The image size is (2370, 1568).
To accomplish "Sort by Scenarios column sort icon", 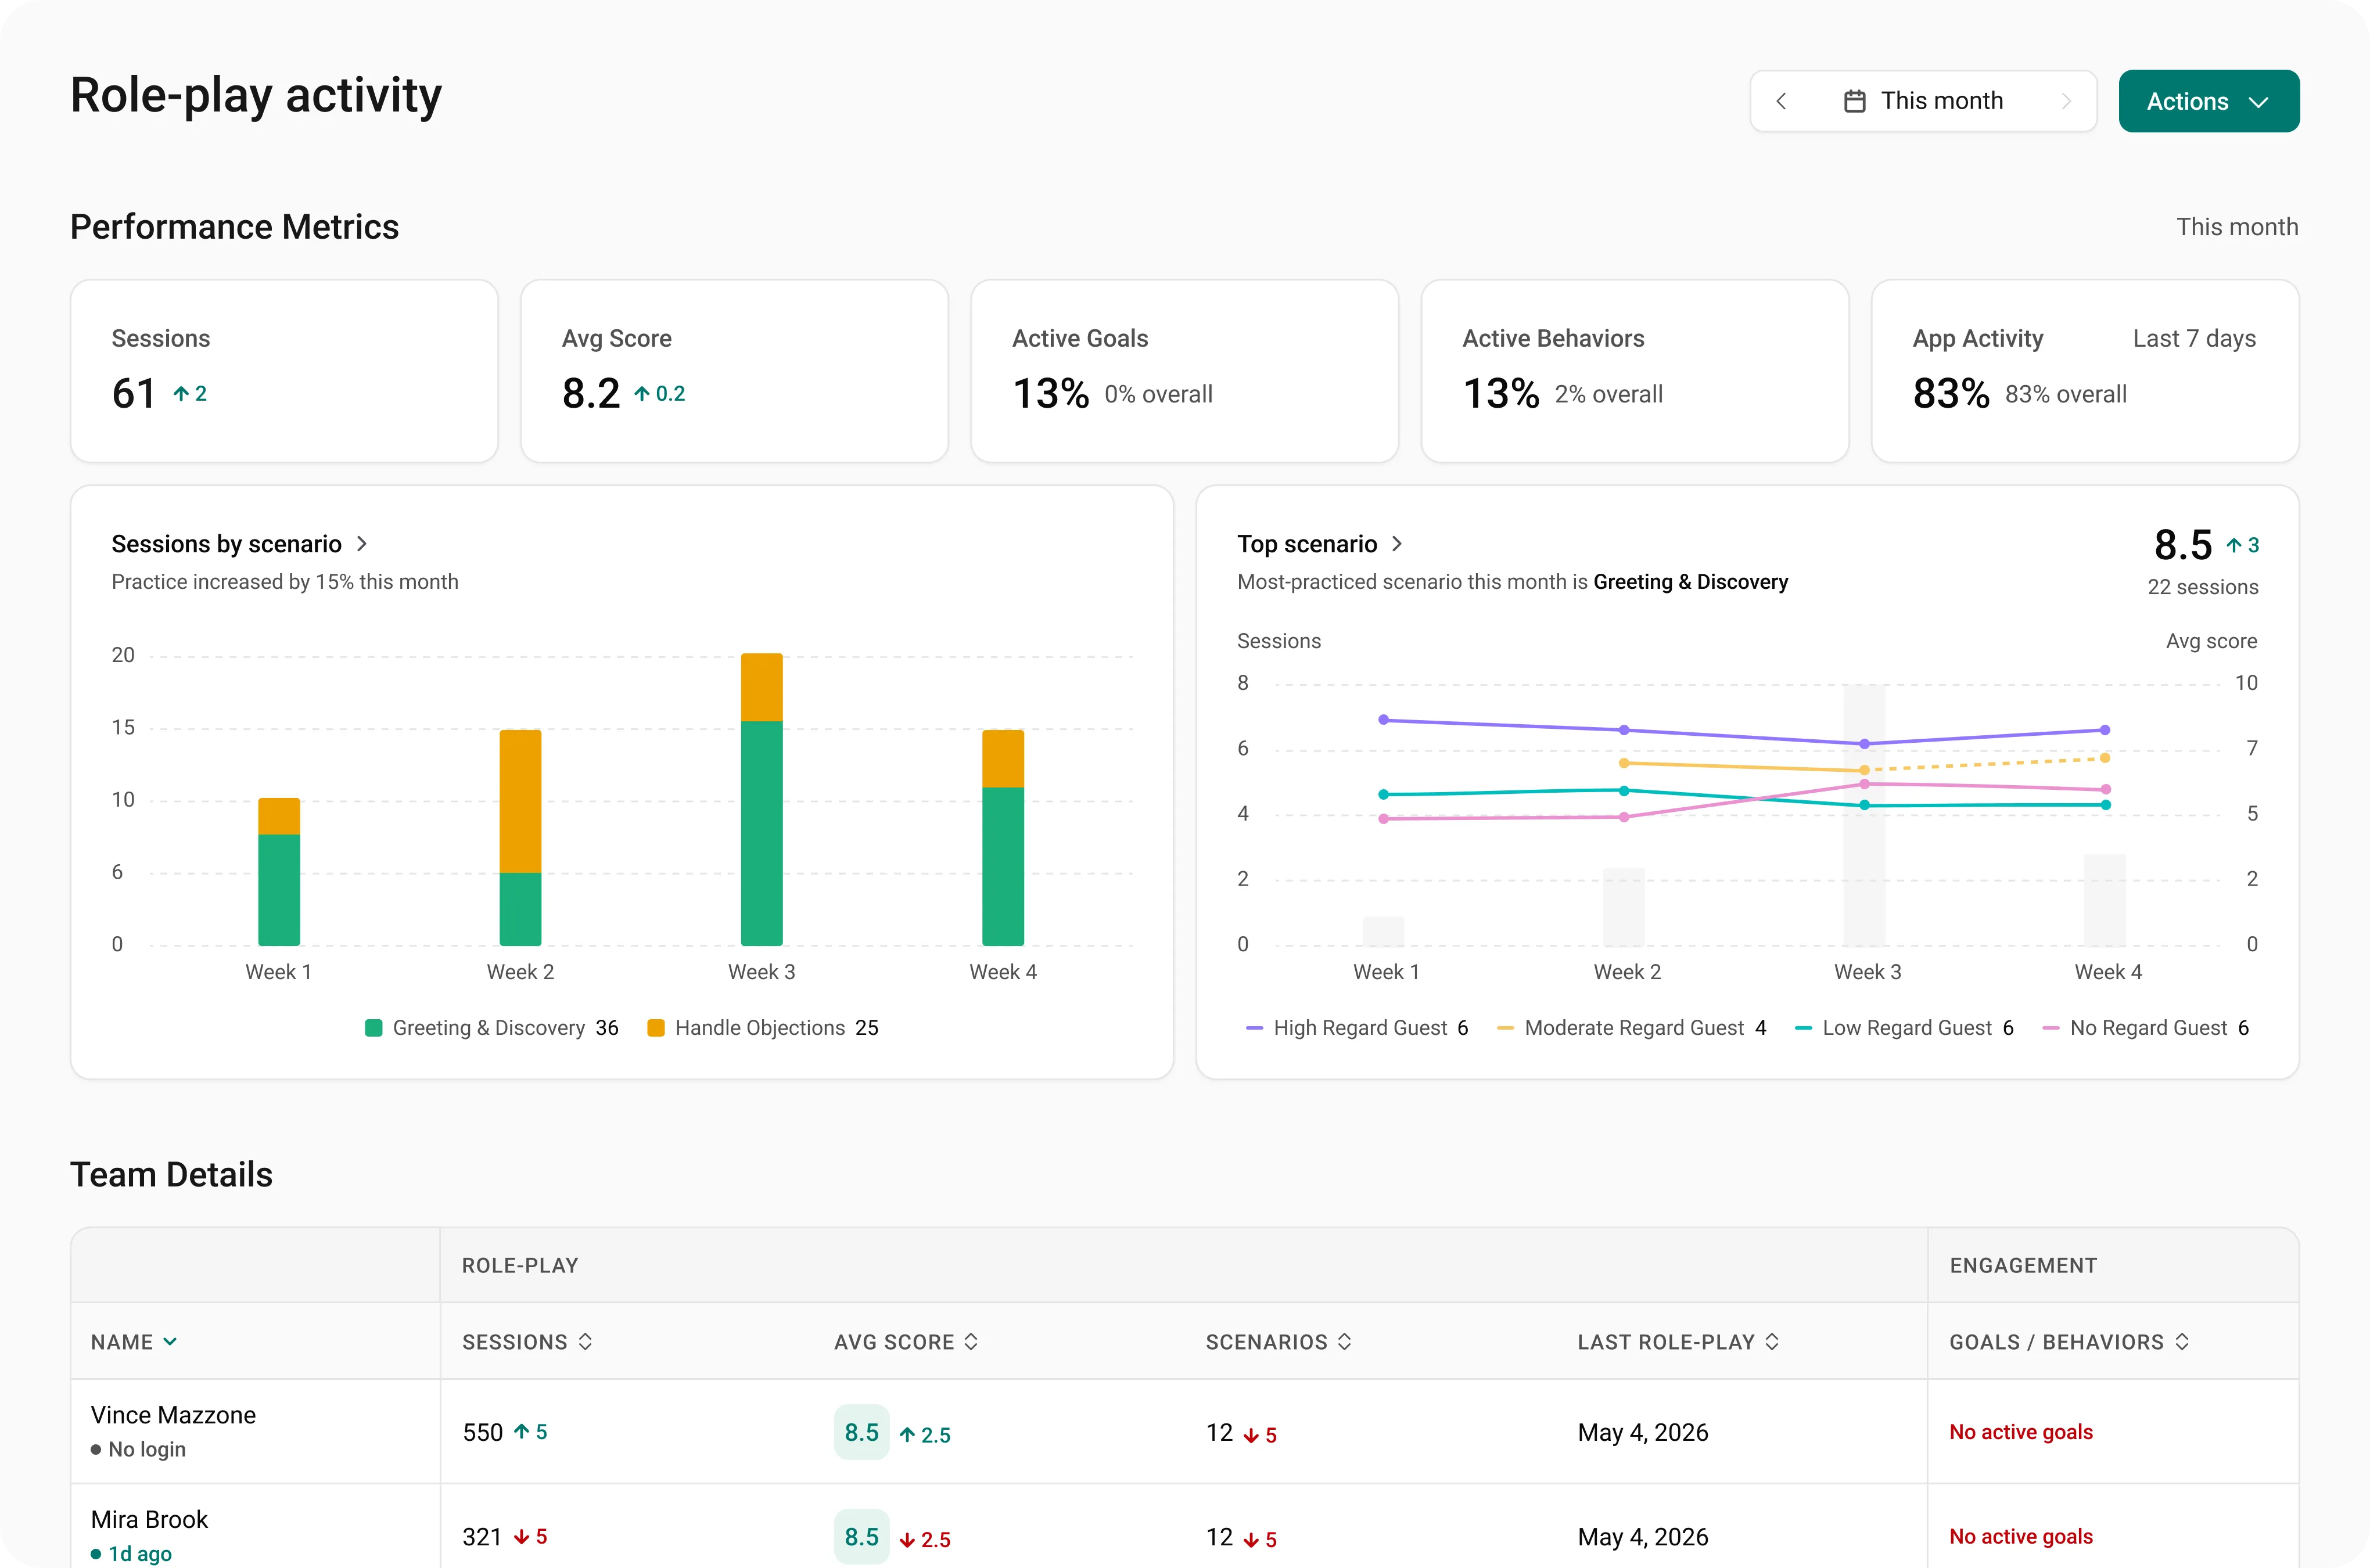I will pos(1344,1342).
